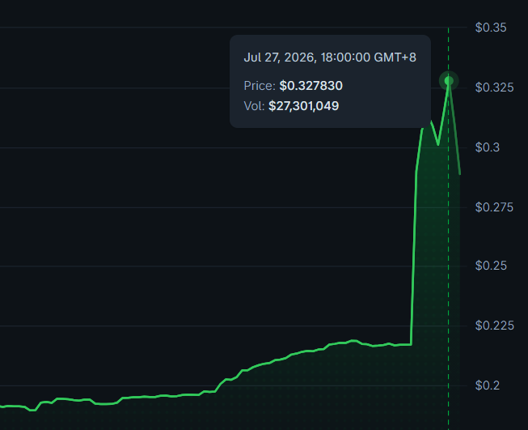Click the $0.225 axis label
Screen dimensions: 528x430
494,326
